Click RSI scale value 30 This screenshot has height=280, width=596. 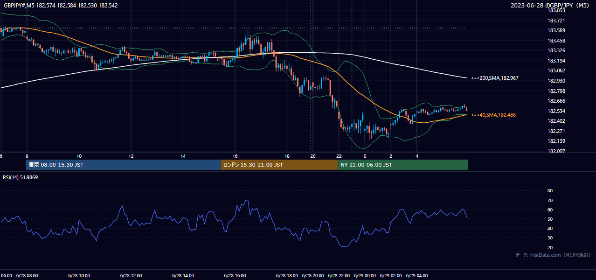point(550,238)
